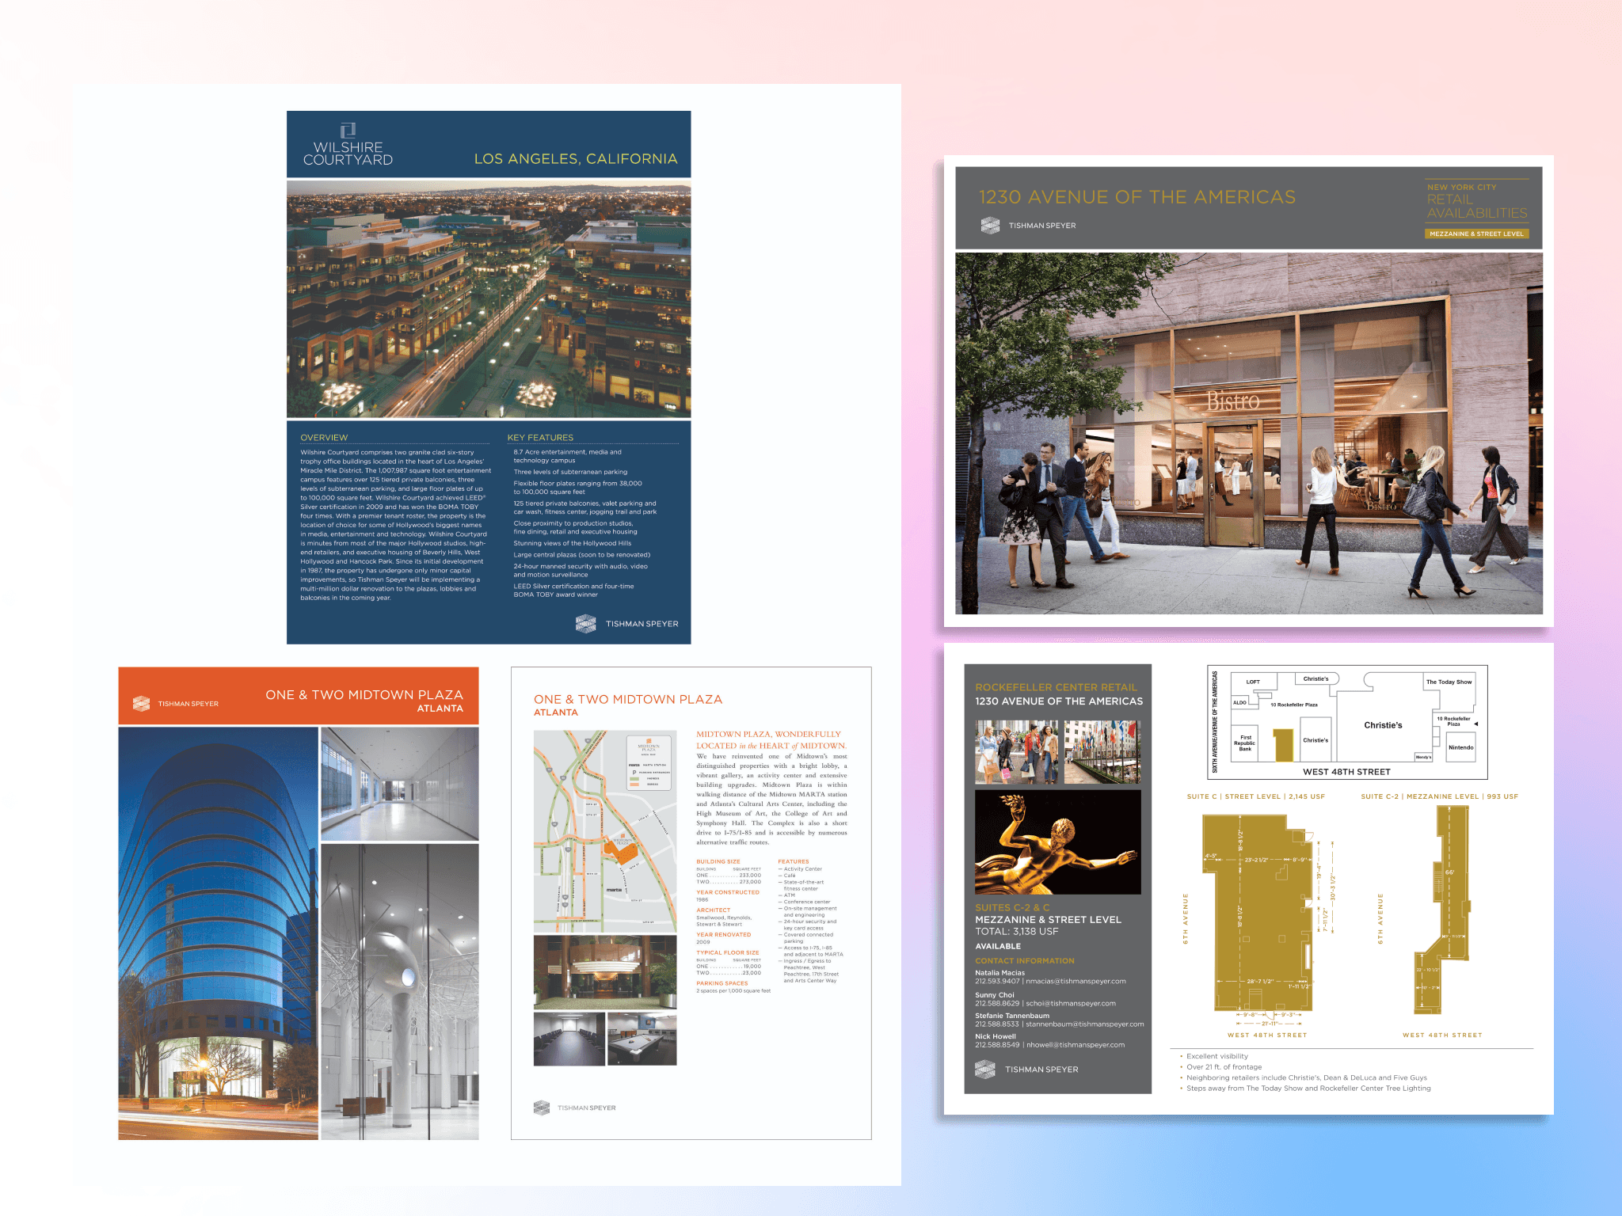The width and height of the screenshot is (1622, 1216).
Task: Click email stannenbaum@tishmanspeyer.com
Action: [x=1085, y=1024]
